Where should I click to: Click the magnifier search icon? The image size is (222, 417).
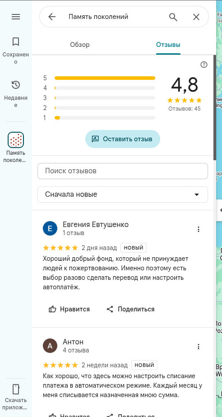(x=173, y=17)
